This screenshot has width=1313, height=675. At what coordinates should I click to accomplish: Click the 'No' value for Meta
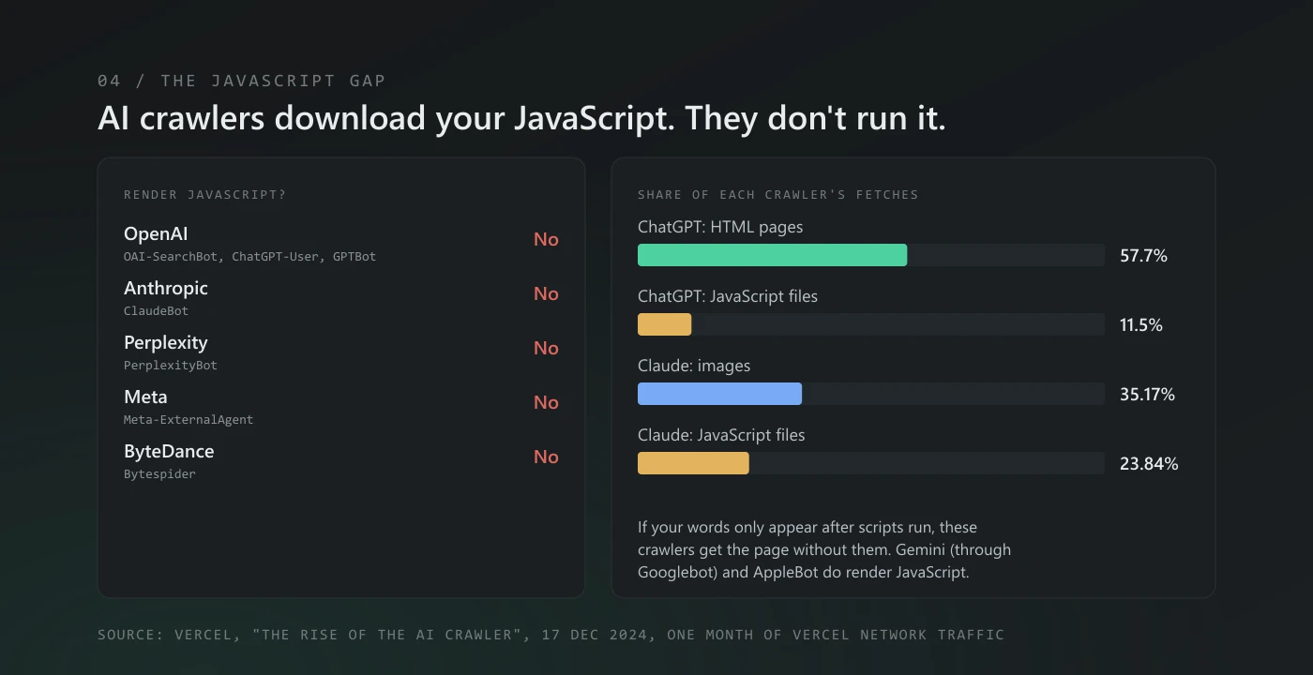(546, 402)
